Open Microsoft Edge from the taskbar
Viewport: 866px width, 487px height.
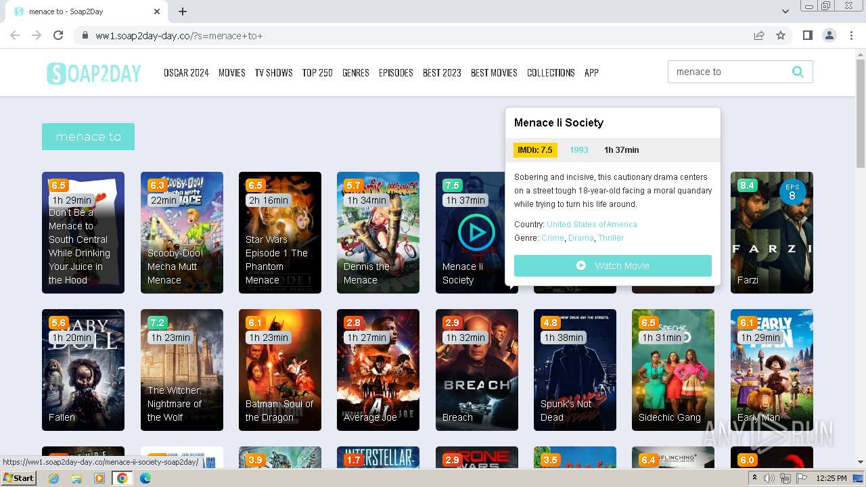point(145,478)
